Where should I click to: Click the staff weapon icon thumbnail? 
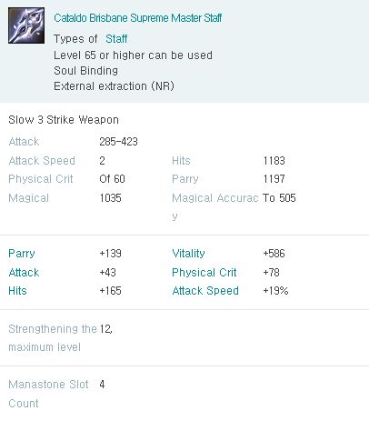pos(26,25)
